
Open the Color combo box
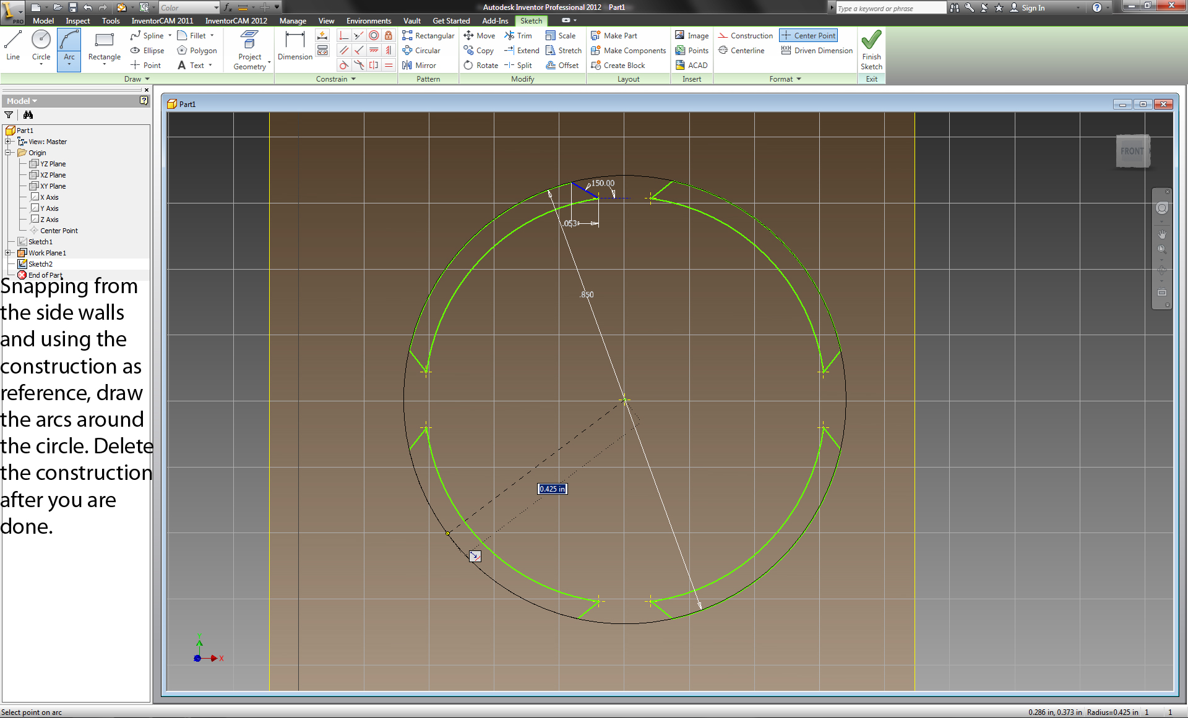(189, 7)
